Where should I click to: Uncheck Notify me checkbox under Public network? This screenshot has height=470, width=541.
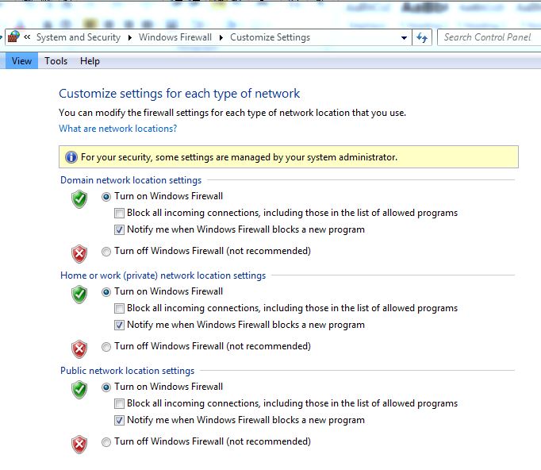(119, 420)
